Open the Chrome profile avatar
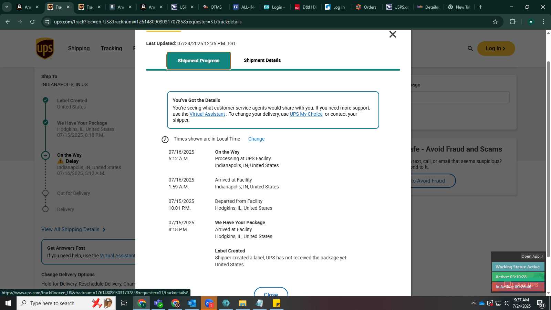This screenshot has height=310, width=551. pyautogui.click(x=531, y=22)
